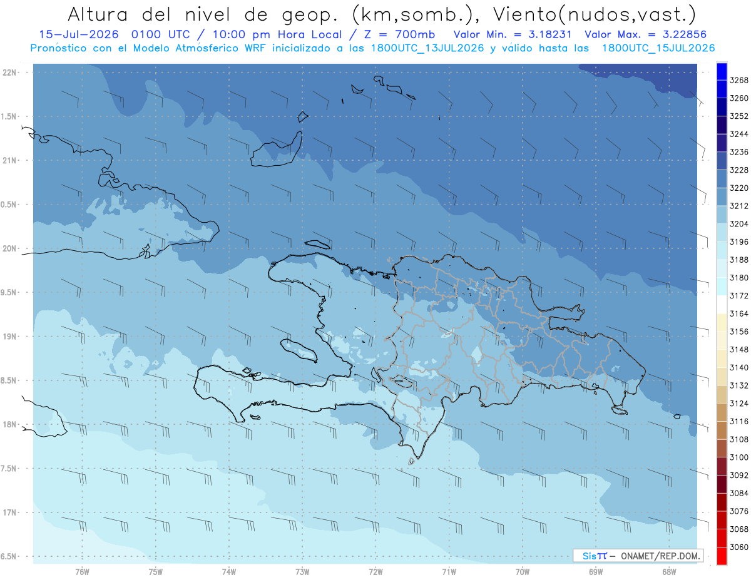Select the date '15-Jul-2026' in the subtitle
Image resolution: width=751 pixels, height=580 pixels.
coord(79,35)
